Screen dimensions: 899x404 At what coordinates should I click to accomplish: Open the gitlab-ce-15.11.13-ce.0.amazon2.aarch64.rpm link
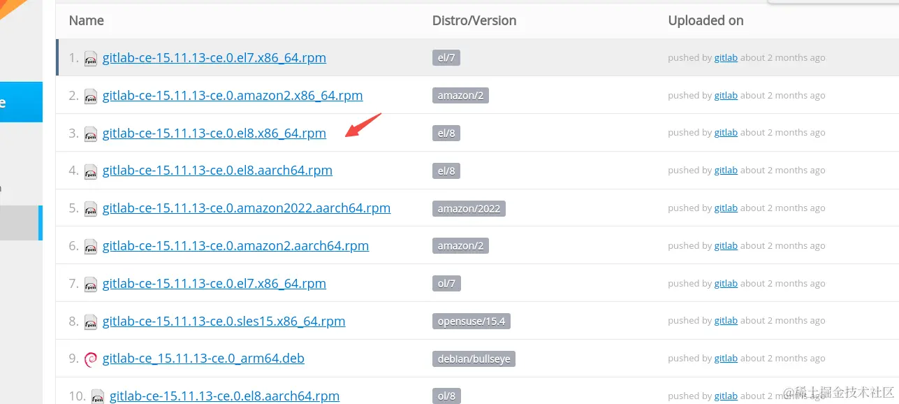[x=235, y=245]
